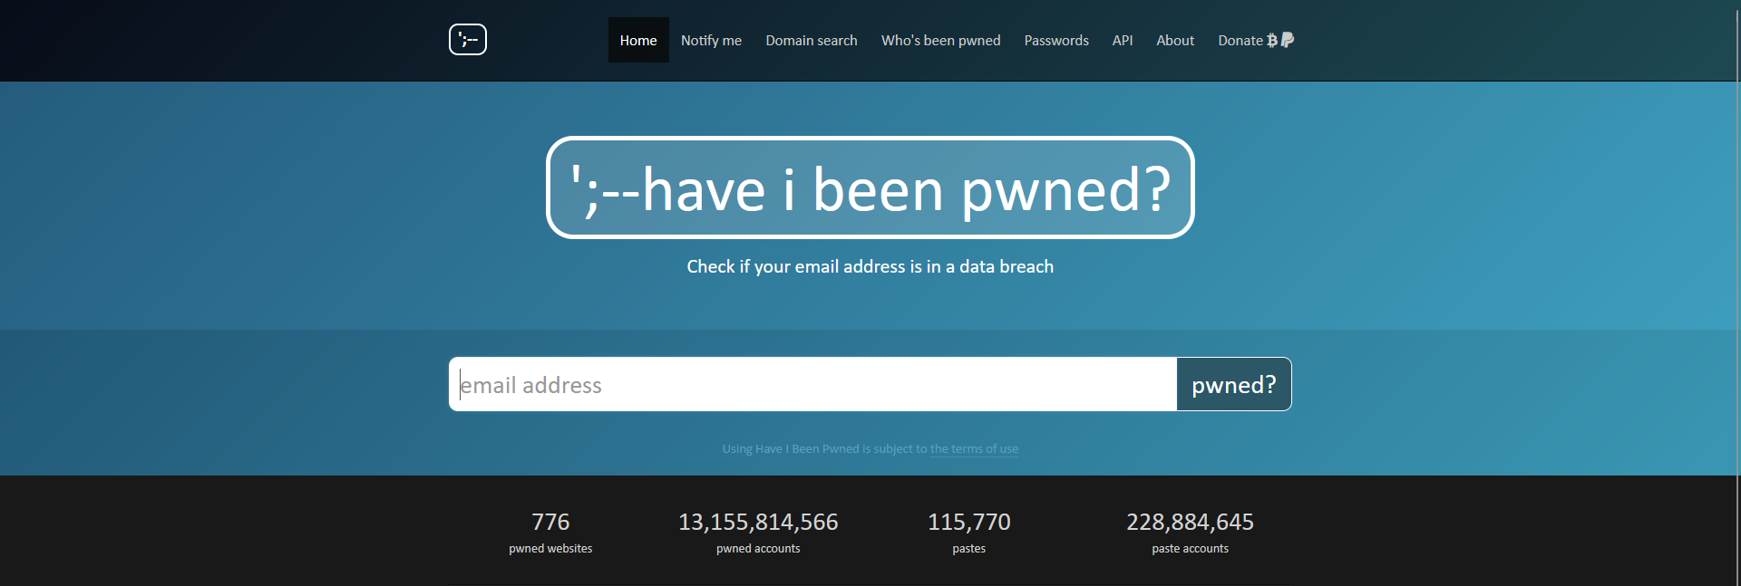Click the Donate text in navigation

pos(1240,40)
